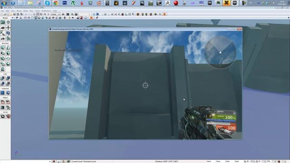Open the View menu
The height and width of the screenshot is (163, 290).
point(13,11)
